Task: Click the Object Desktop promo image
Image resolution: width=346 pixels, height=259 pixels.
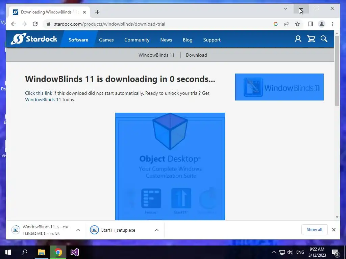Action: tap(170, 166)
